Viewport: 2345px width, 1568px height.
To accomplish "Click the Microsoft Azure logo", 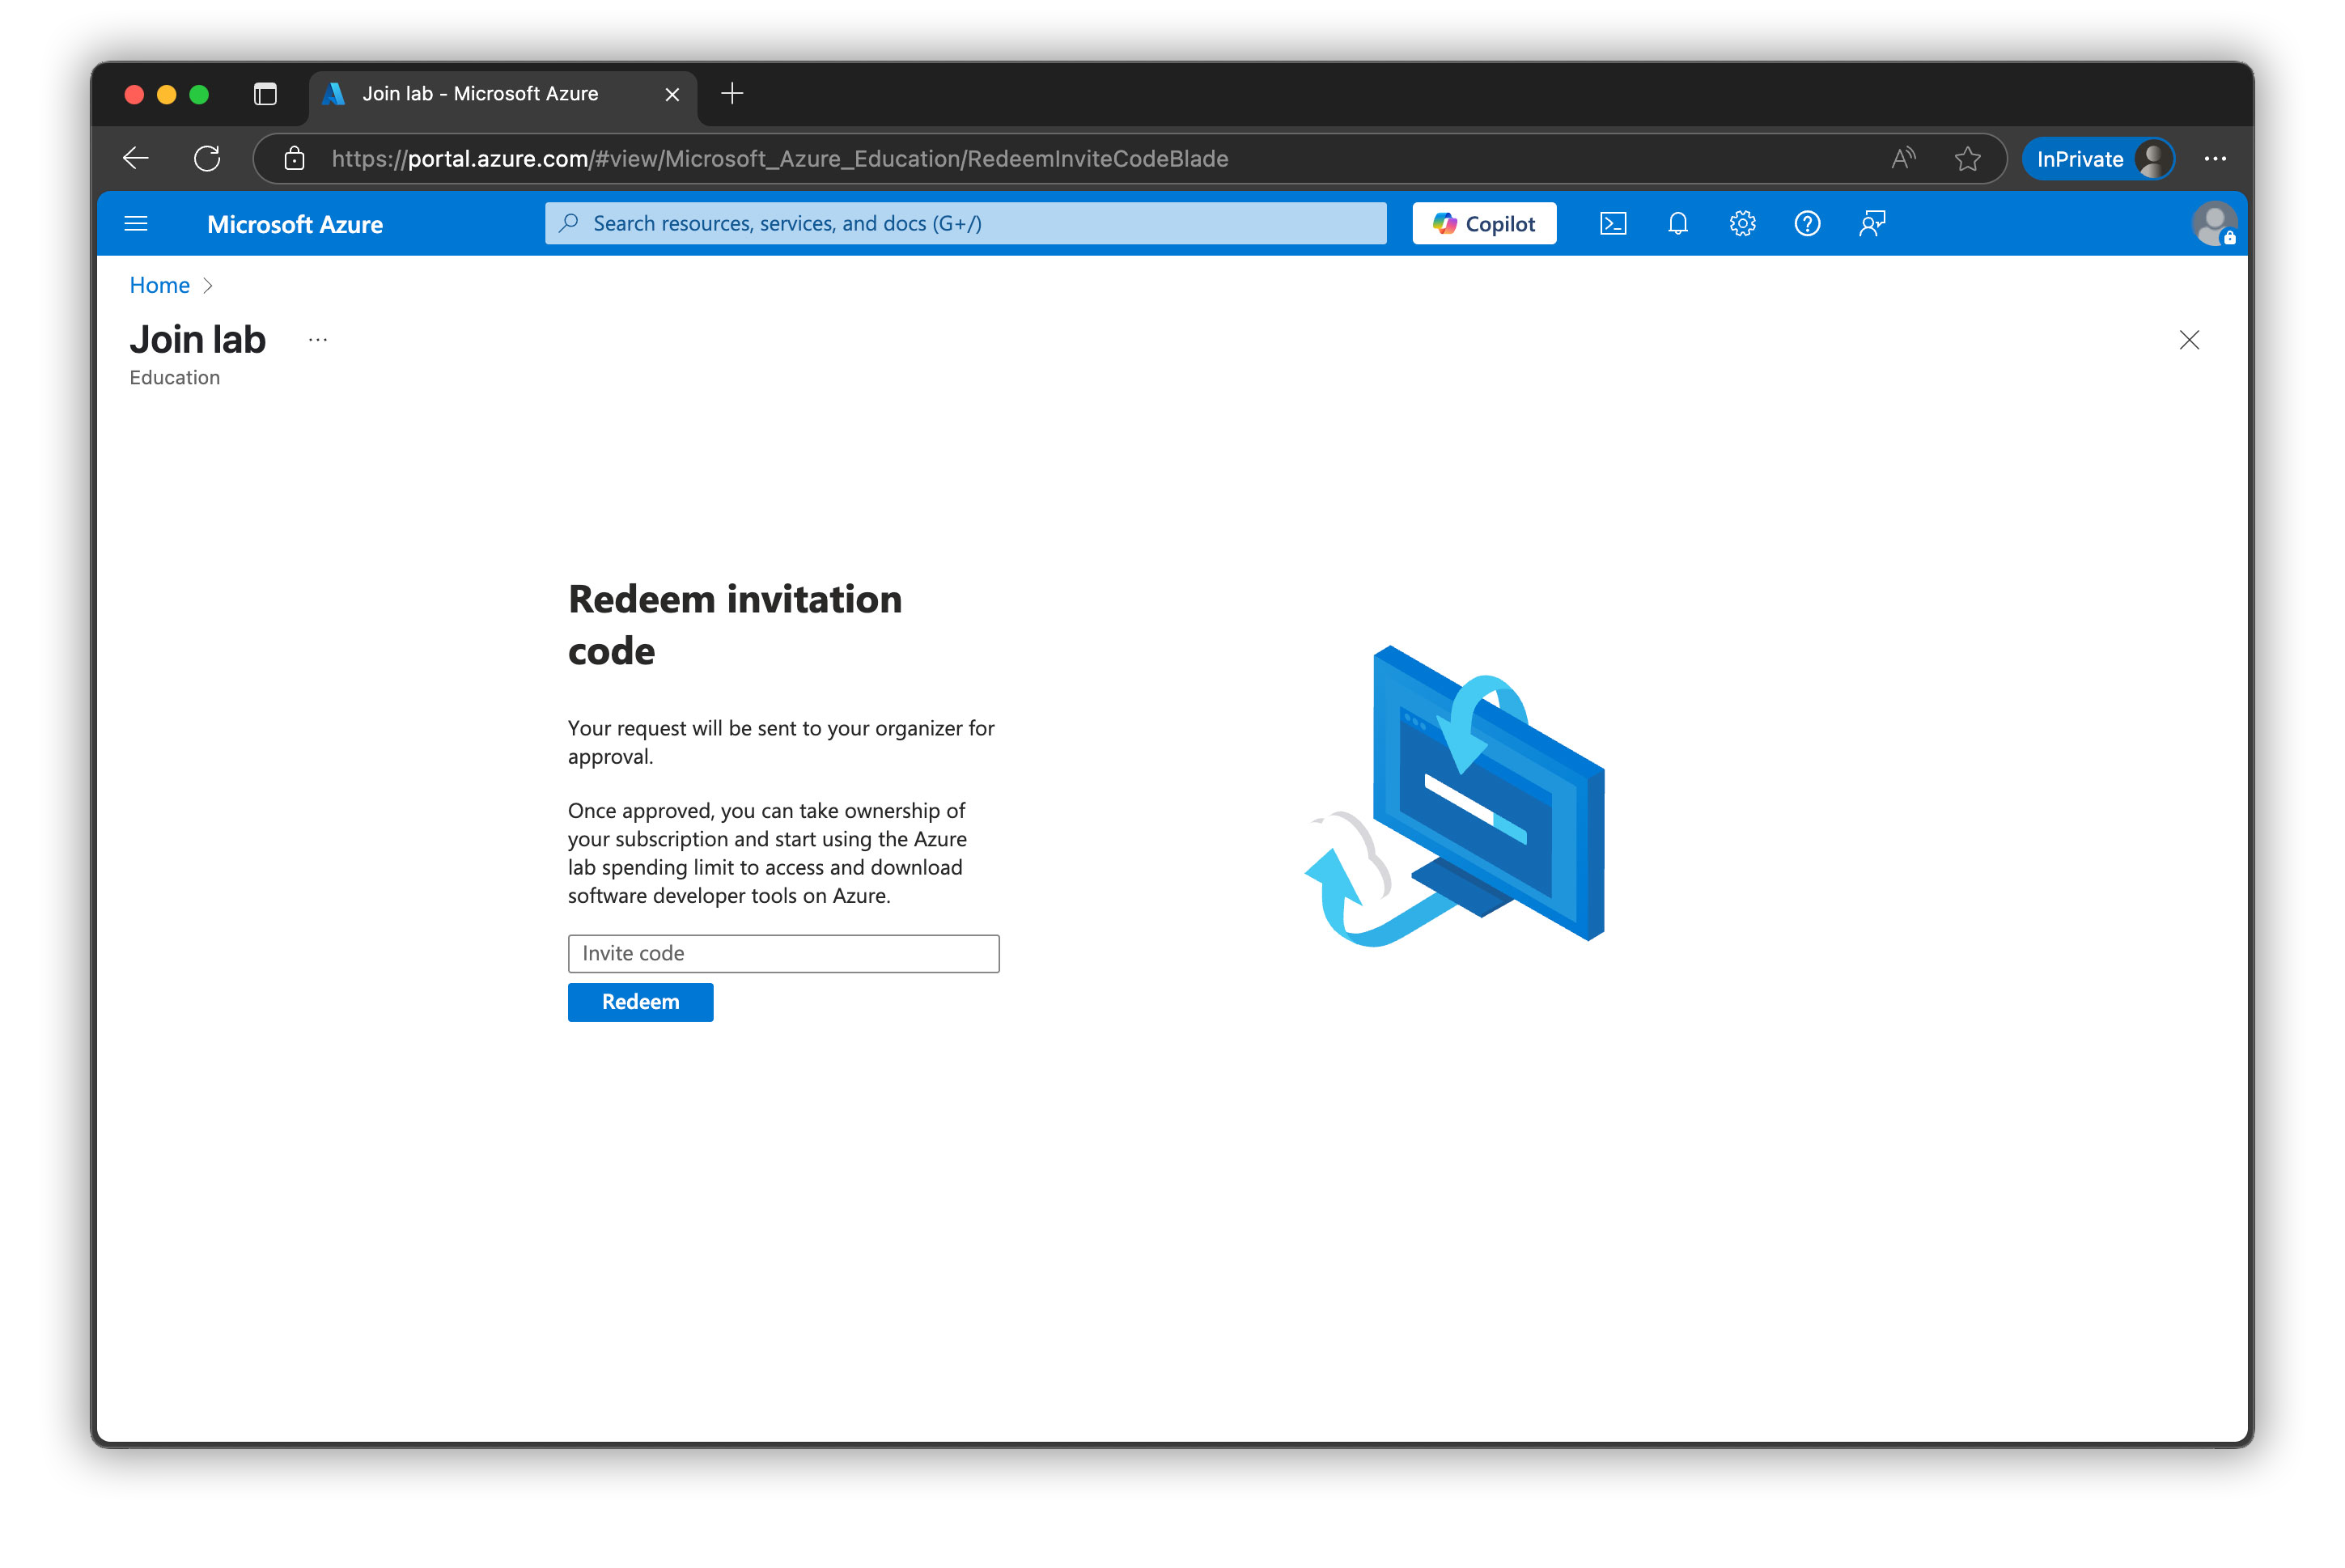I will (295, 223).
